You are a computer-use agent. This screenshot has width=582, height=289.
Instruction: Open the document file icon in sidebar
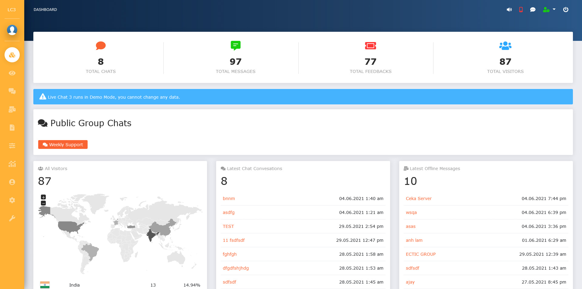pyautogui.click(x=12, y=127)
